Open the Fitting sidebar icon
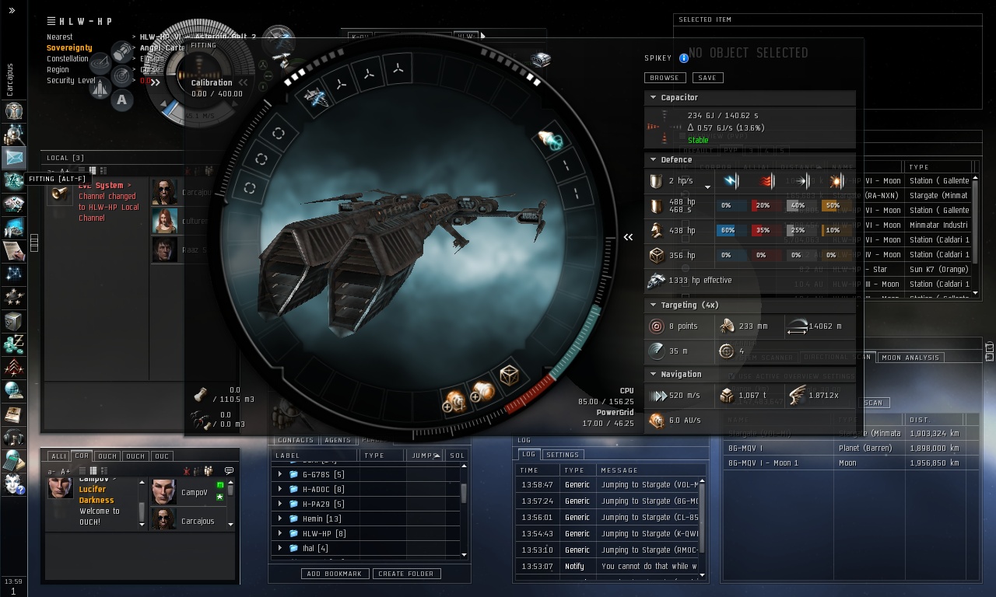Screen dimensions: 996x597 14,181
